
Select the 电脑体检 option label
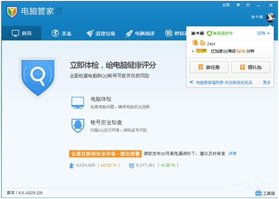(x=101, y=99)
